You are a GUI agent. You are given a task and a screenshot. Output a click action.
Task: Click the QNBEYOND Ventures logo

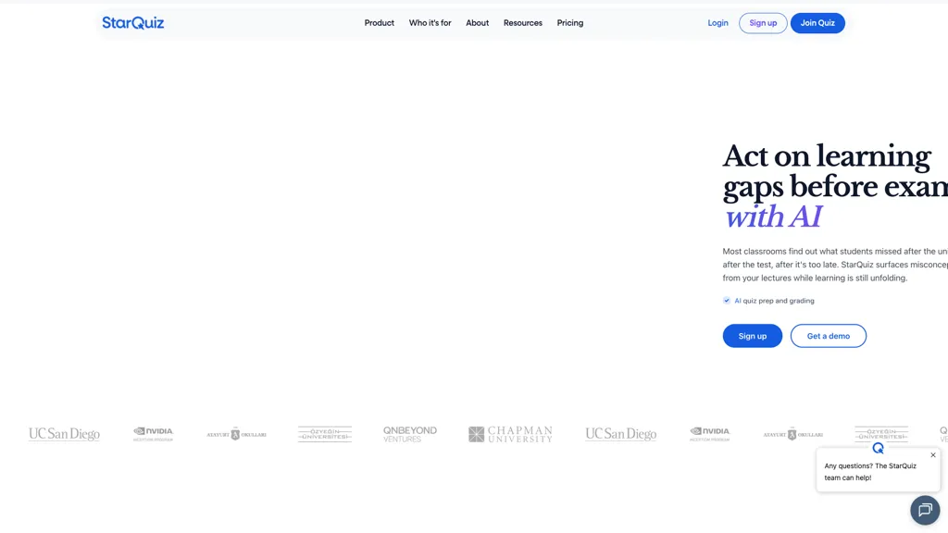click(410, 434)
